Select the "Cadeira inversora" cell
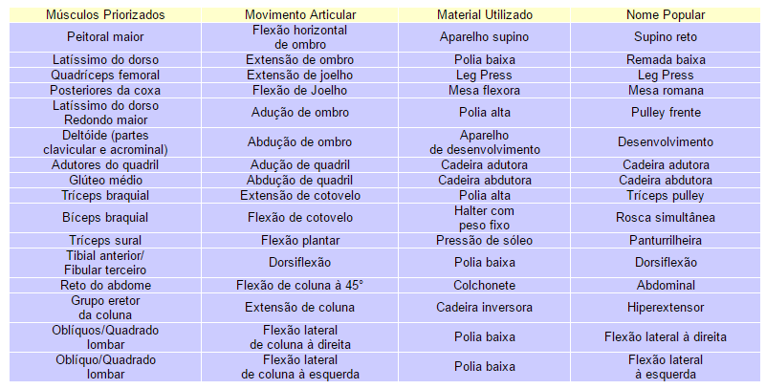766x389 pixels. pos(484,308)
